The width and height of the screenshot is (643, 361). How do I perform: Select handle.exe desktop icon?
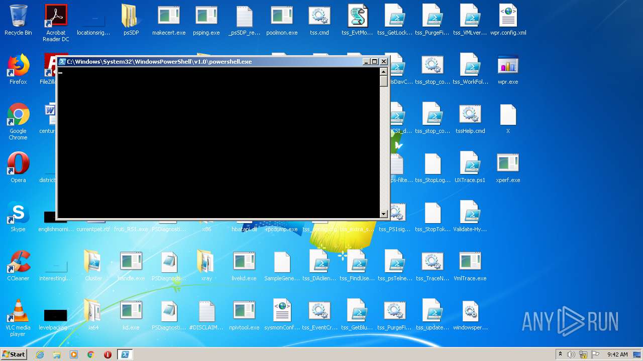click(x=131, y=266)
